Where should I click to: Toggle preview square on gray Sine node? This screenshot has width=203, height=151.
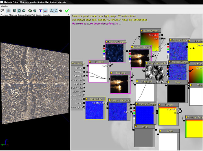136,126
